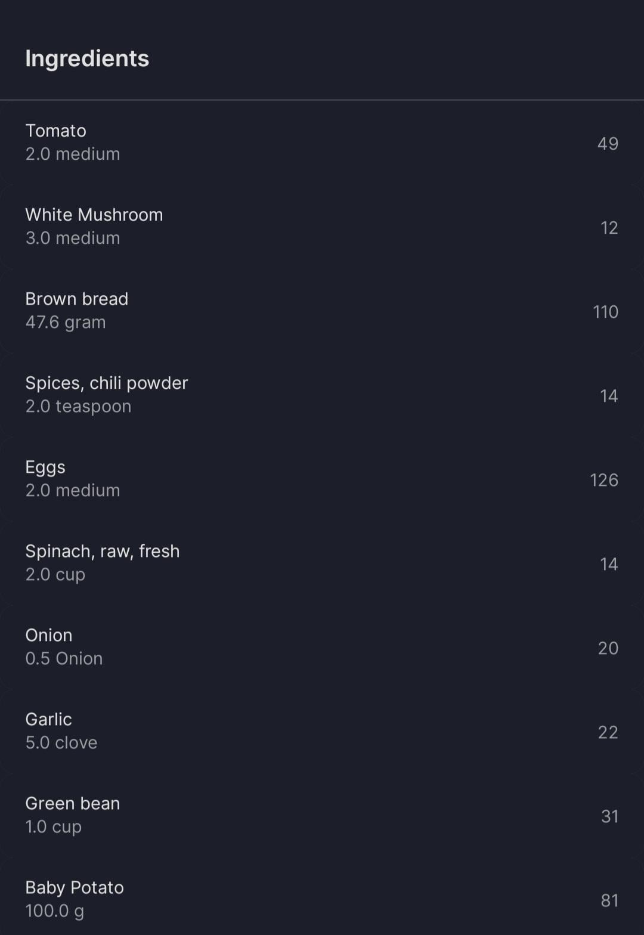This screenshot has width=644, height=935.
Task: Select the Garlic ingredient
Action: (x=322, y=731)
